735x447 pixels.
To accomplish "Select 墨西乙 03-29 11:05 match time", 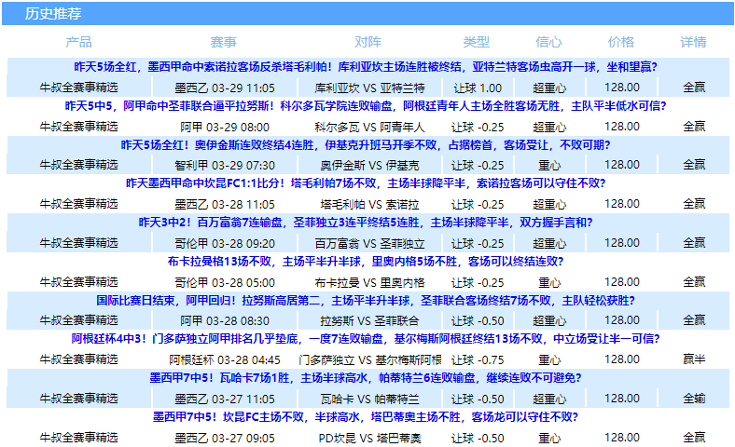I will [x=225, y=88].
